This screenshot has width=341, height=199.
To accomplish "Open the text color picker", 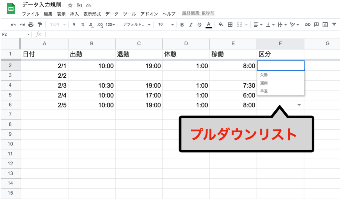I will tap(208, 25).
